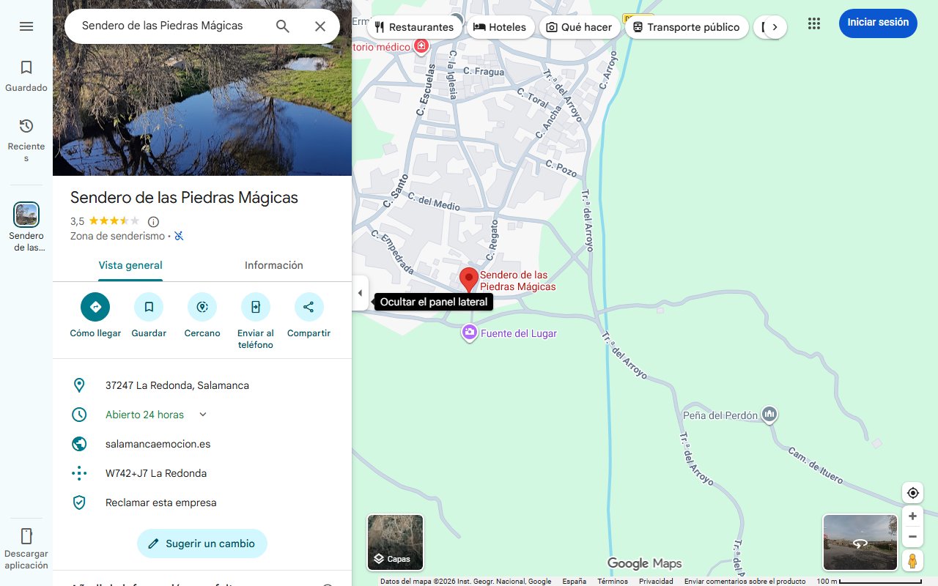Open the Street View preview thumbnail
Viewport: 938px width, 586px height.
coord(860,542)
